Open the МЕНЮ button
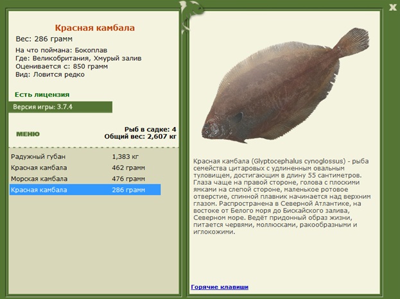 click(x=28, y=134)
